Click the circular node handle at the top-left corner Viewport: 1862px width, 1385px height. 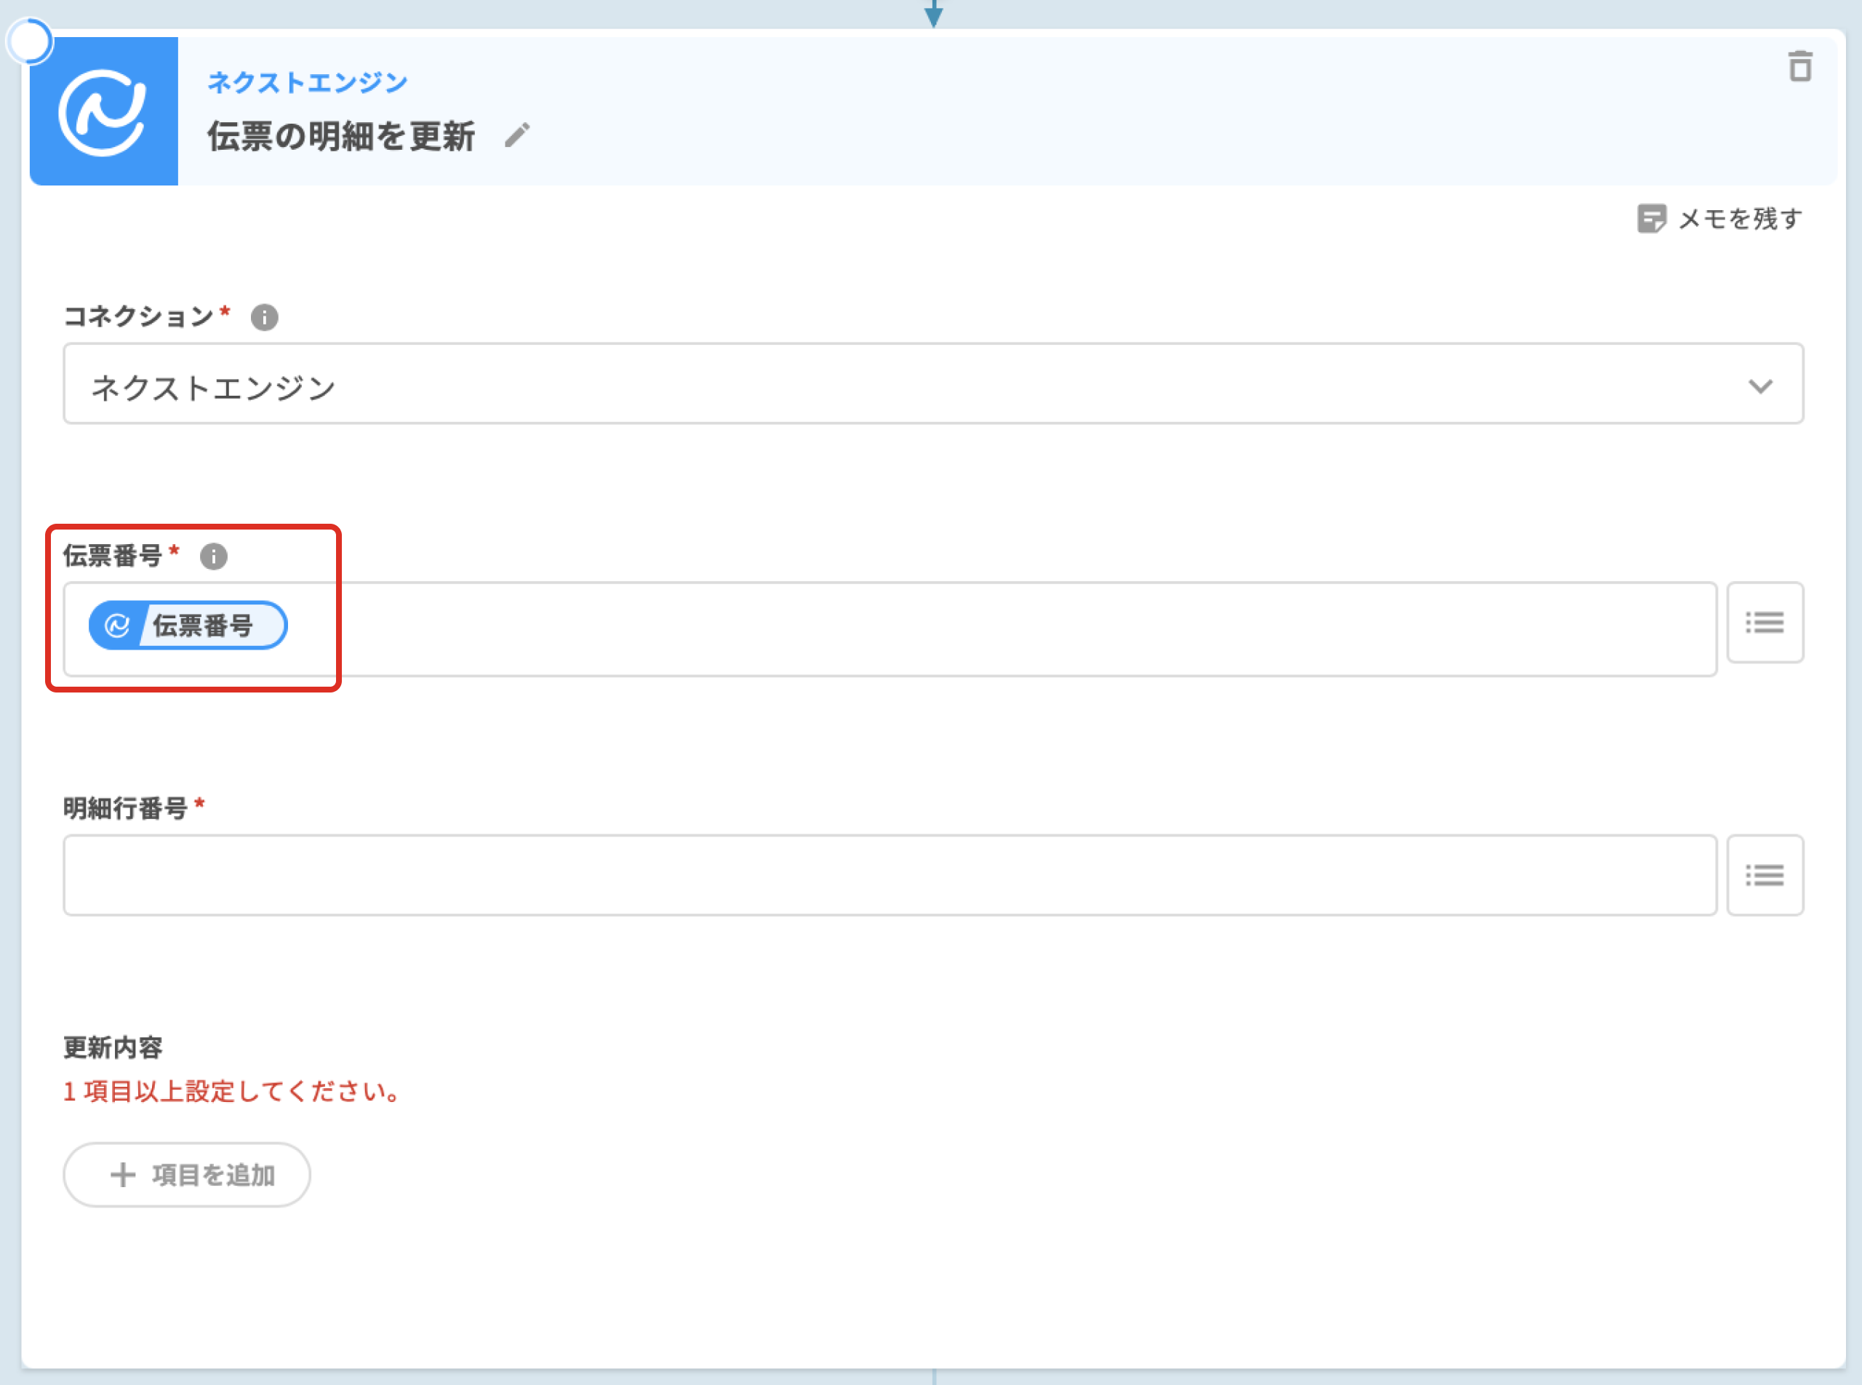point(30,41)
